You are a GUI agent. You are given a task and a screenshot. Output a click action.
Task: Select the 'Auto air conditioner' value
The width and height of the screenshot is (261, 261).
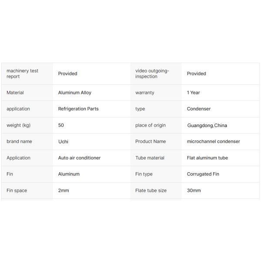click(x=79, y=158)
